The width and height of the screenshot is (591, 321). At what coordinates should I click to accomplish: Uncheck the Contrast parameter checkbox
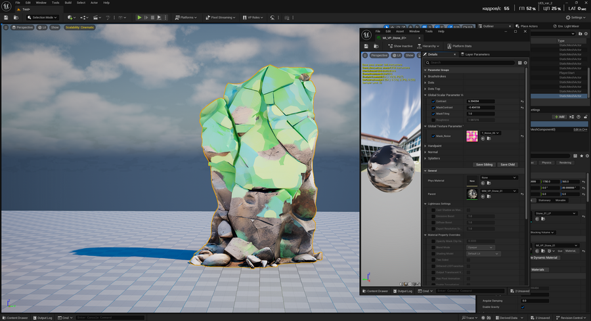point(433,101)
